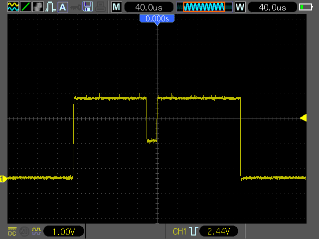Click the yellow trigger level arrow
The image size is (319, 239).
point(304,118)
